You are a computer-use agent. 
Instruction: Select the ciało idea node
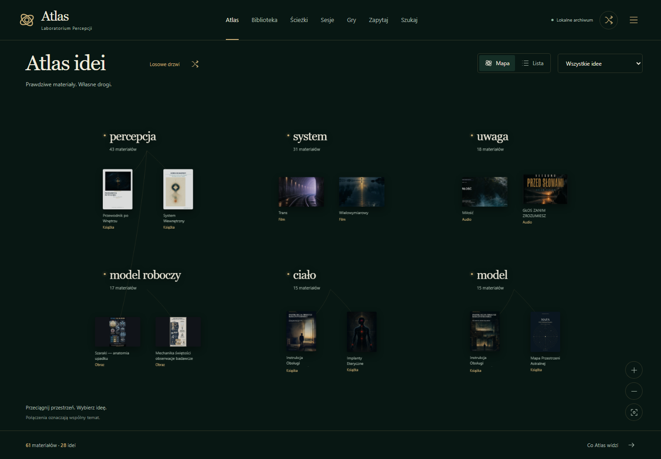tap(305, 275)
